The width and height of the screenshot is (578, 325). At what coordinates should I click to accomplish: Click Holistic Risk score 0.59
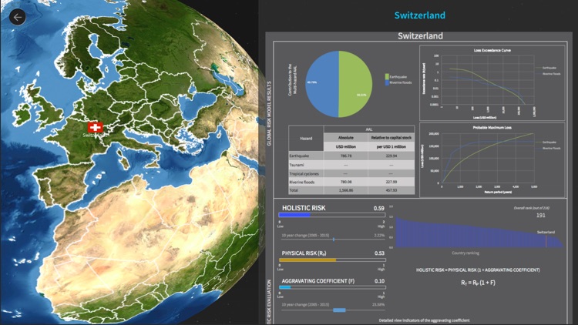point(378,208)
